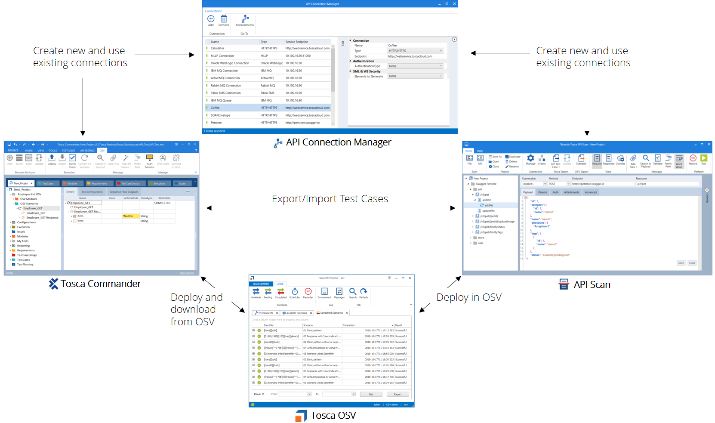
Task: Click Load button in API Scan payload
Action: point(692,263)
